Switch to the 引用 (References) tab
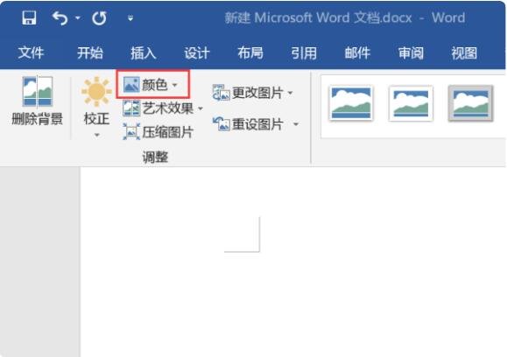Image resolution: width=507 pixels, height=357 pixels. click(304, 52)
